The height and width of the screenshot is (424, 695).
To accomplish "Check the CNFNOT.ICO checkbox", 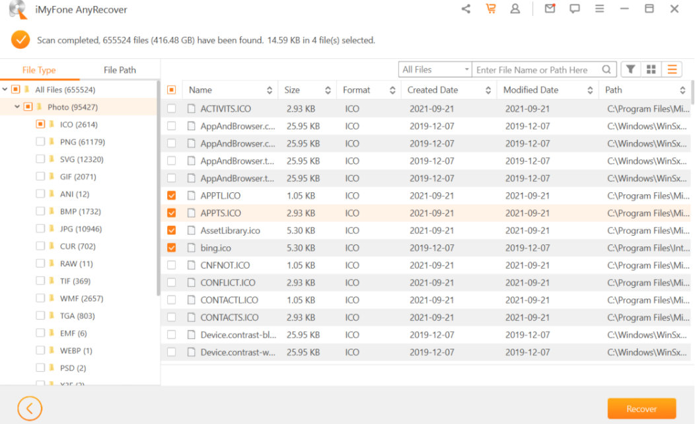I will (172, 265).
